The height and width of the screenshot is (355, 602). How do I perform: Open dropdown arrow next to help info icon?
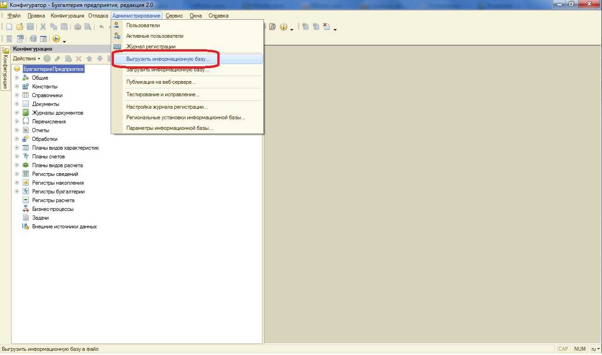point(292,29)
